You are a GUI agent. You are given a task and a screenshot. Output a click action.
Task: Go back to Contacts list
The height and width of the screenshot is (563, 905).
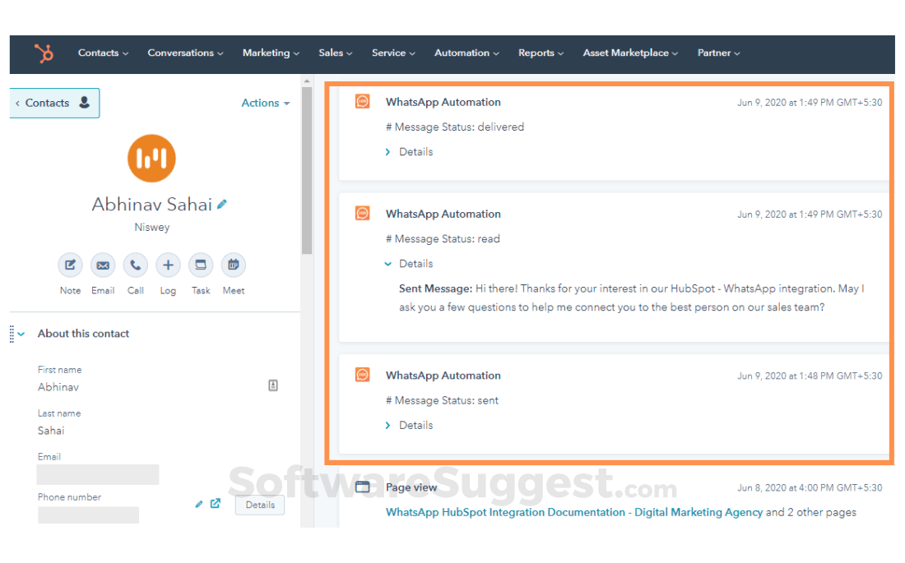(x=53, y=104)
